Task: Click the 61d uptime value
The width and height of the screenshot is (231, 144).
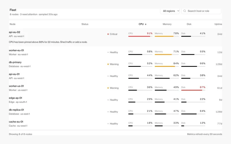Action: click(220, 88)
